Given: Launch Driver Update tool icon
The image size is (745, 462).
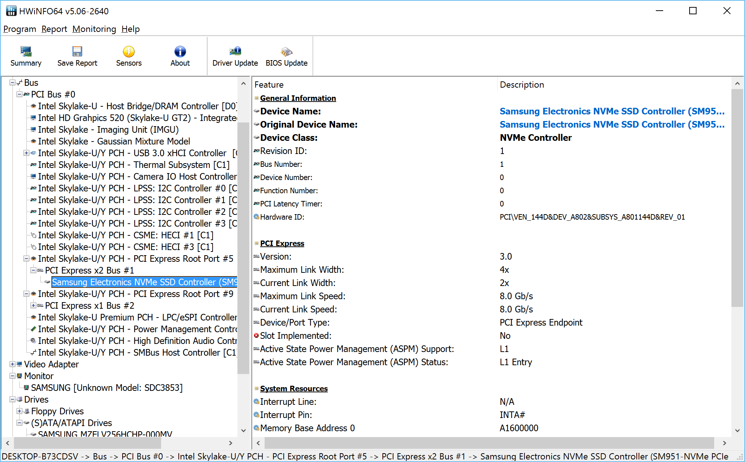Looking at the screenshot, I should (235, 51).
